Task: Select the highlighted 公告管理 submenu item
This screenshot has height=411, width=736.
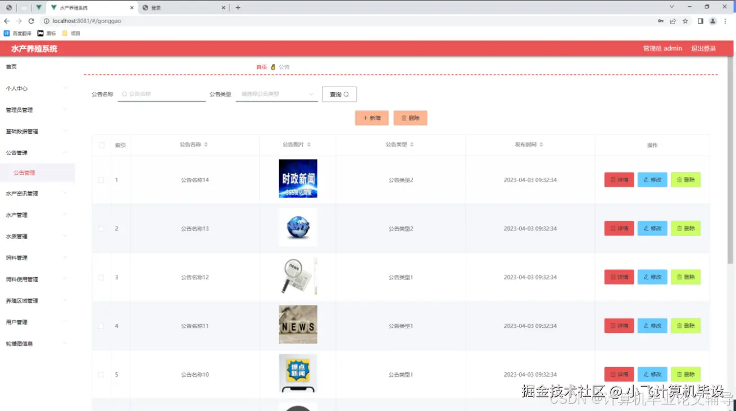Action: 37,173
